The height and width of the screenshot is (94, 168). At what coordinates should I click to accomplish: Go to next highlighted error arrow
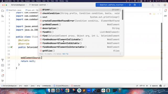coord(161,14)
